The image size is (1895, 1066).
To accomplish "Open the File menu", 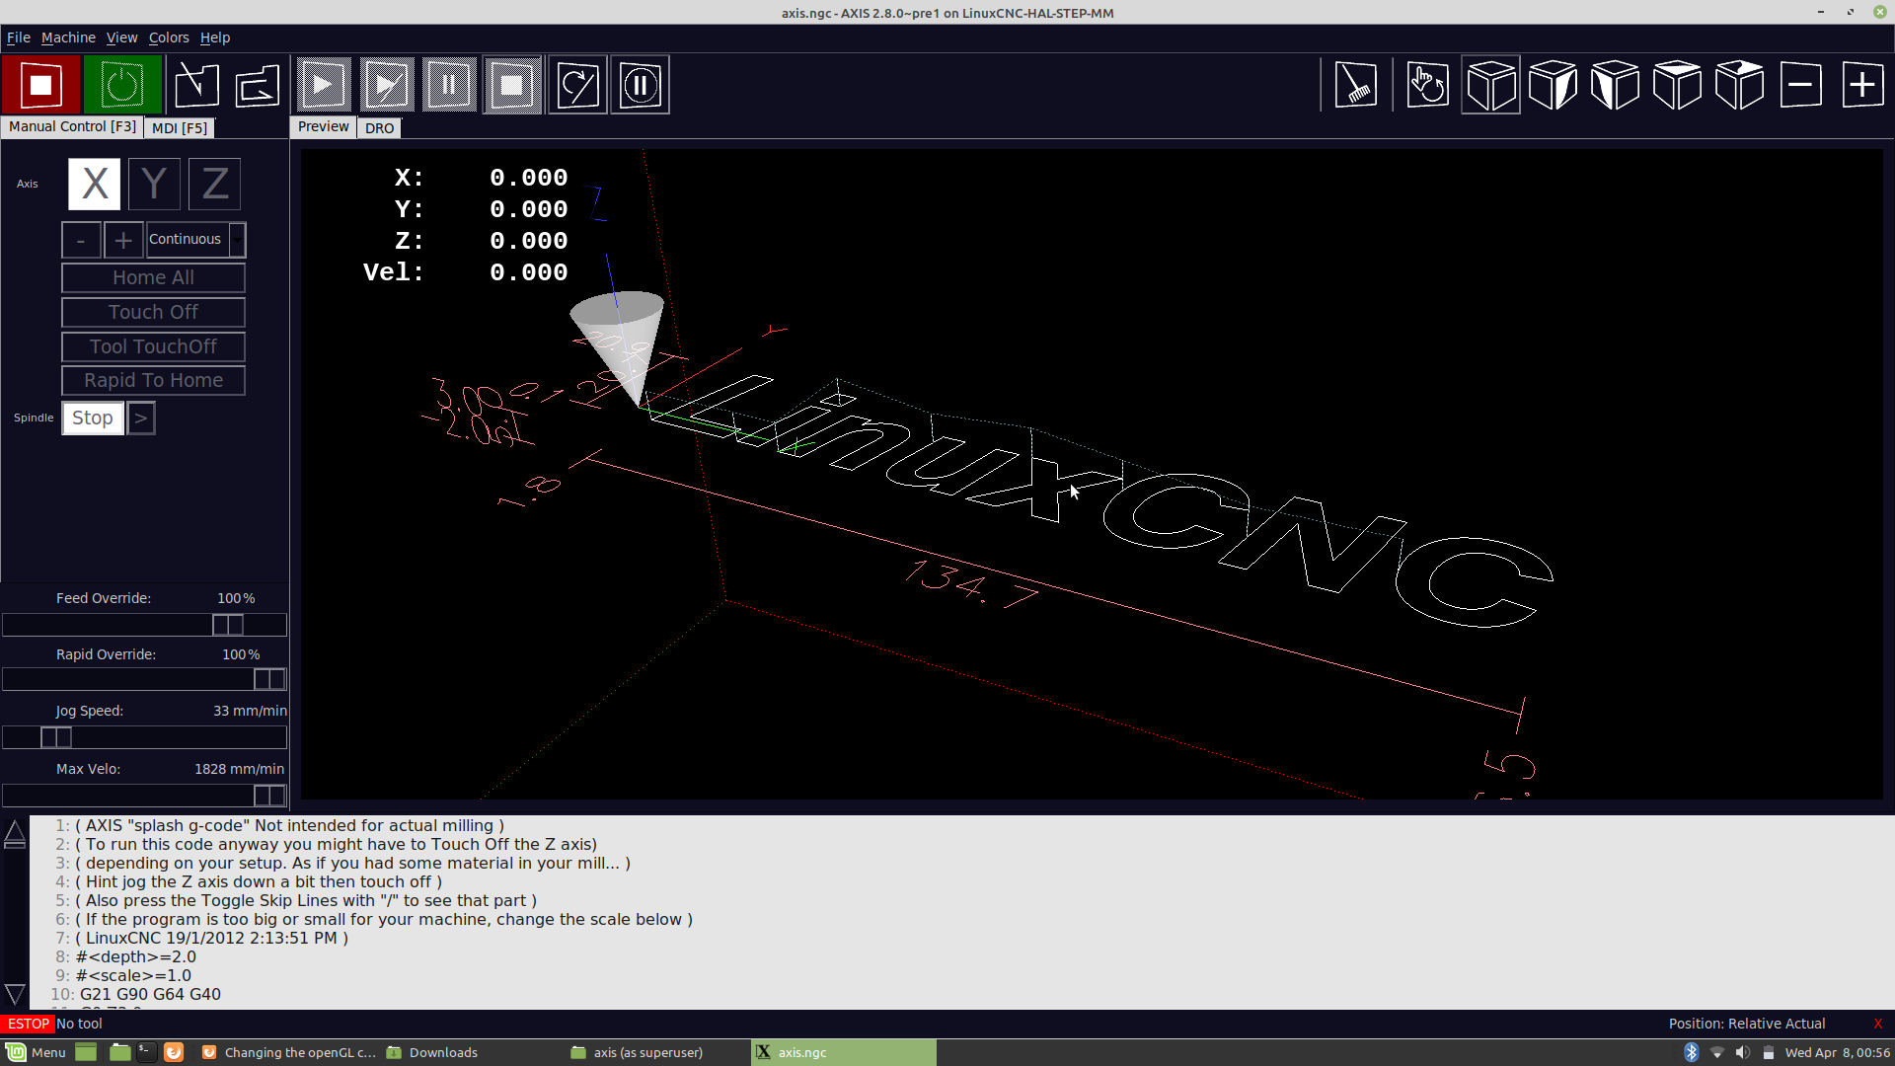I will tap(19, 38).
